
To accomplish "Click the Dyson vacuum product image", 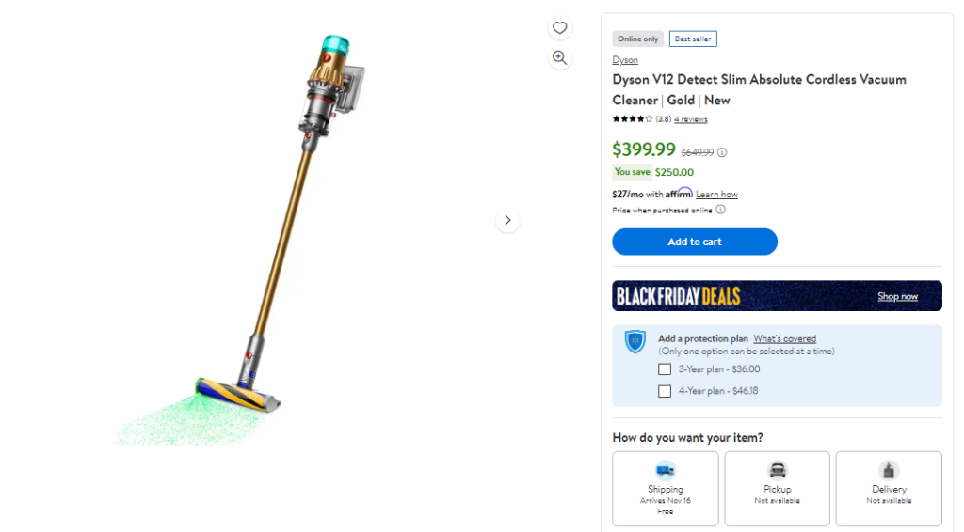I will tap(240, 240).
